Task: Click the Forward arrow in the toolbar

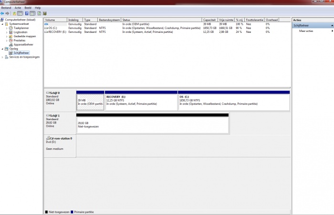Action: pos(8,13)
